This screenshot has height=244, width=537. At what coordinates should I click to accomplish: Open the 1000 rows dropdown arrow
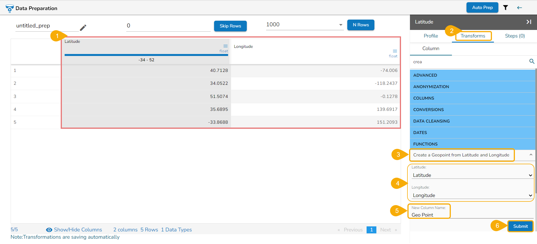point(341,25)
